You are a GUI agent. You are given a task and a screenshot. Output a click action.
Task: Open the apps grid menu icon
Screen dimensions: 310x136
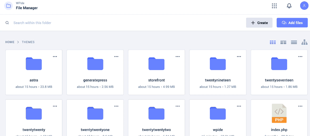274,6
